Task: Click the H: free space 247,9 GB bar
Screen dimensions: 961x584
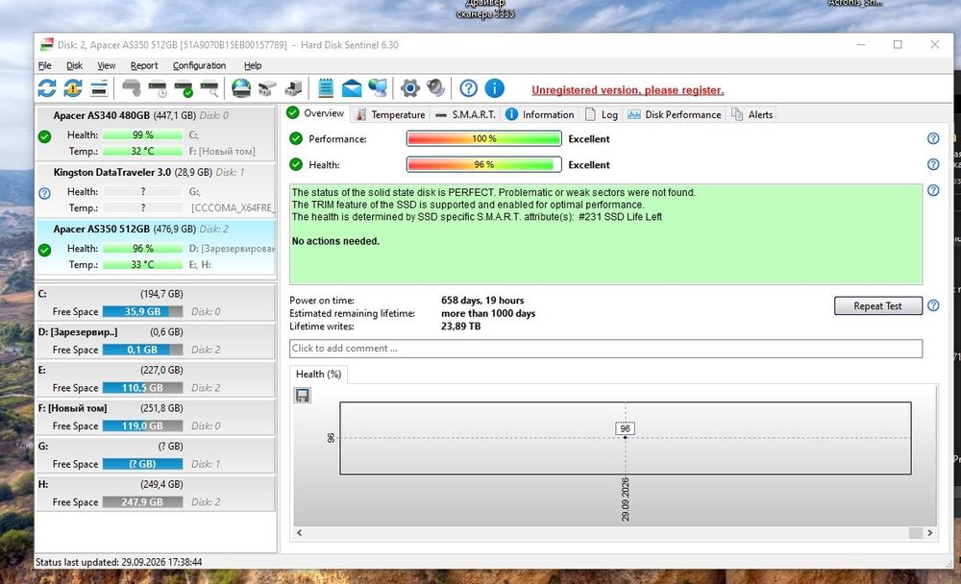Action: pyautogui.click(x=142, y=502)
